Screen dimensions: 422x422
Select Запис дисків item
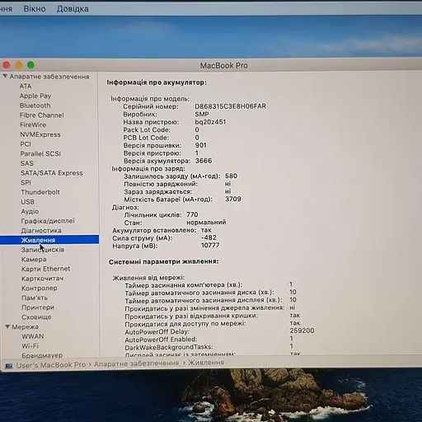pyautogui.click(x=43, y=250)
